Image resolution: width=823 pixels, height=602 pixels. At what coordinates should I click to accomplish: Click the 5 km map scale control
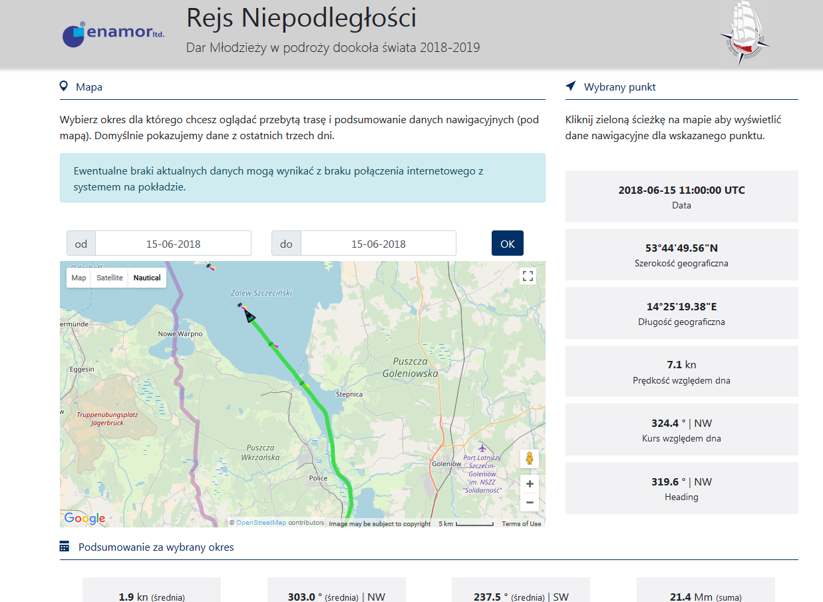coord(466,523)
